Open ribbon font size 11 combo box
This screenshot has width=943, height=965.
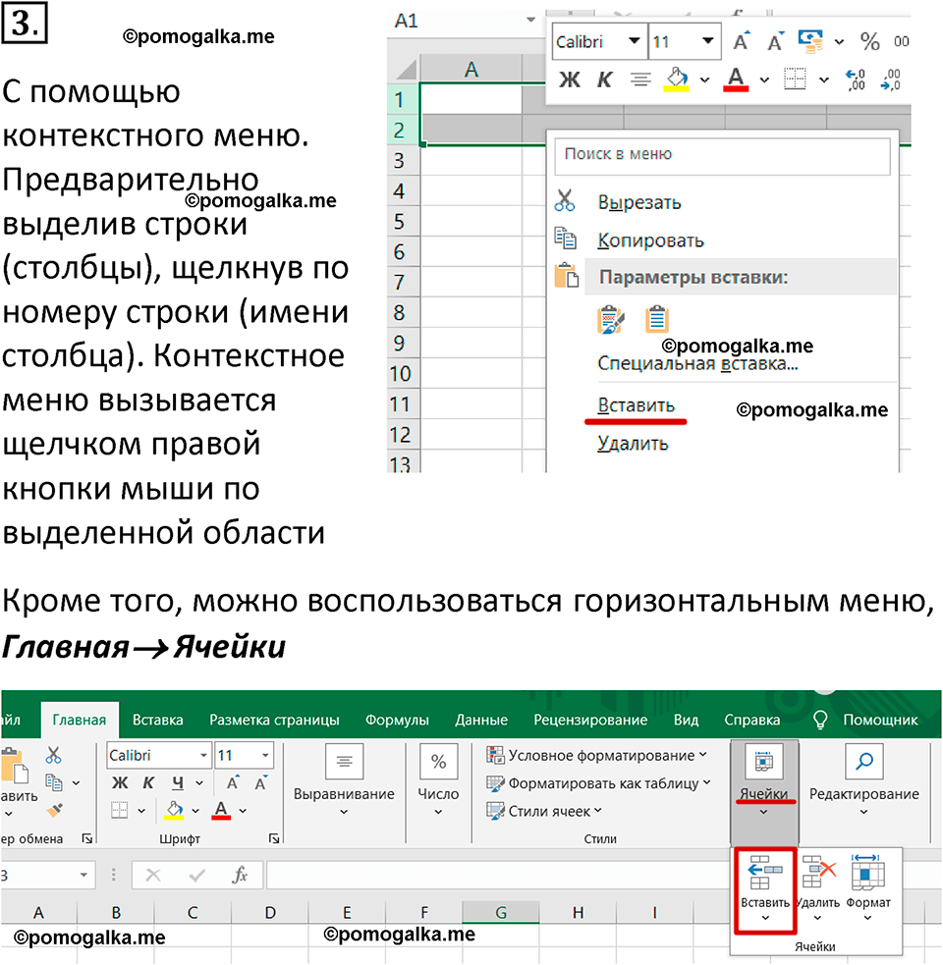244,755
